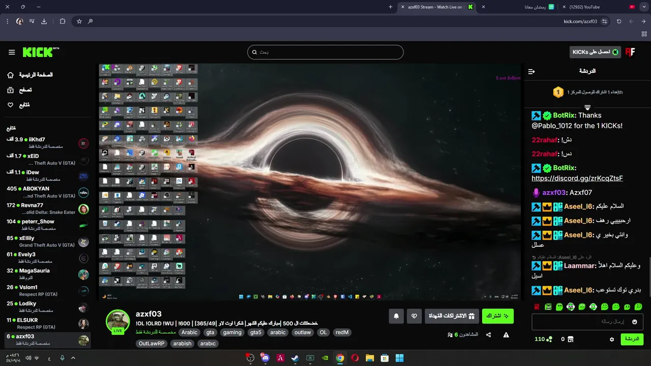Screen dimensions: 651x366
Task: Click the broken heart unfollow button
Action: tap(415, 316)
